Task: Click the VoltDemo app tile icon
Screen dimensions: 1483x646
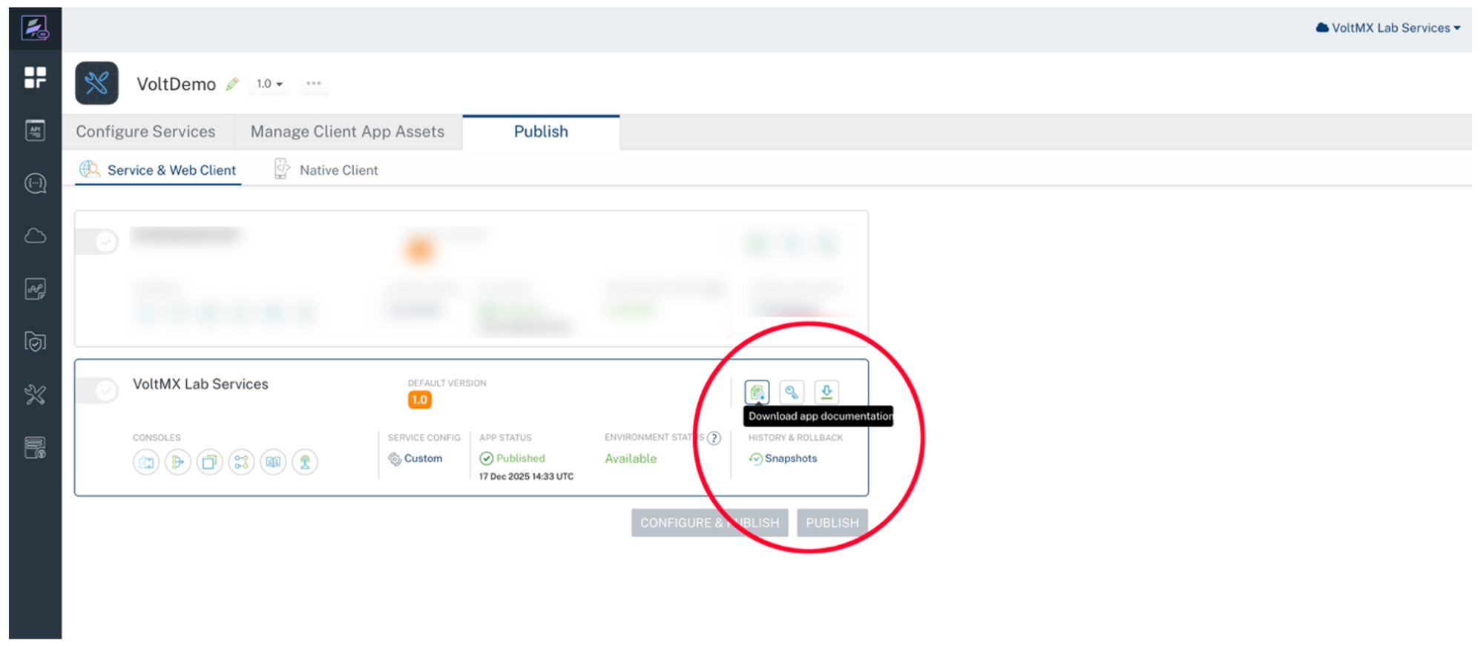Action: pyautogui.click(x=96, y=83)
